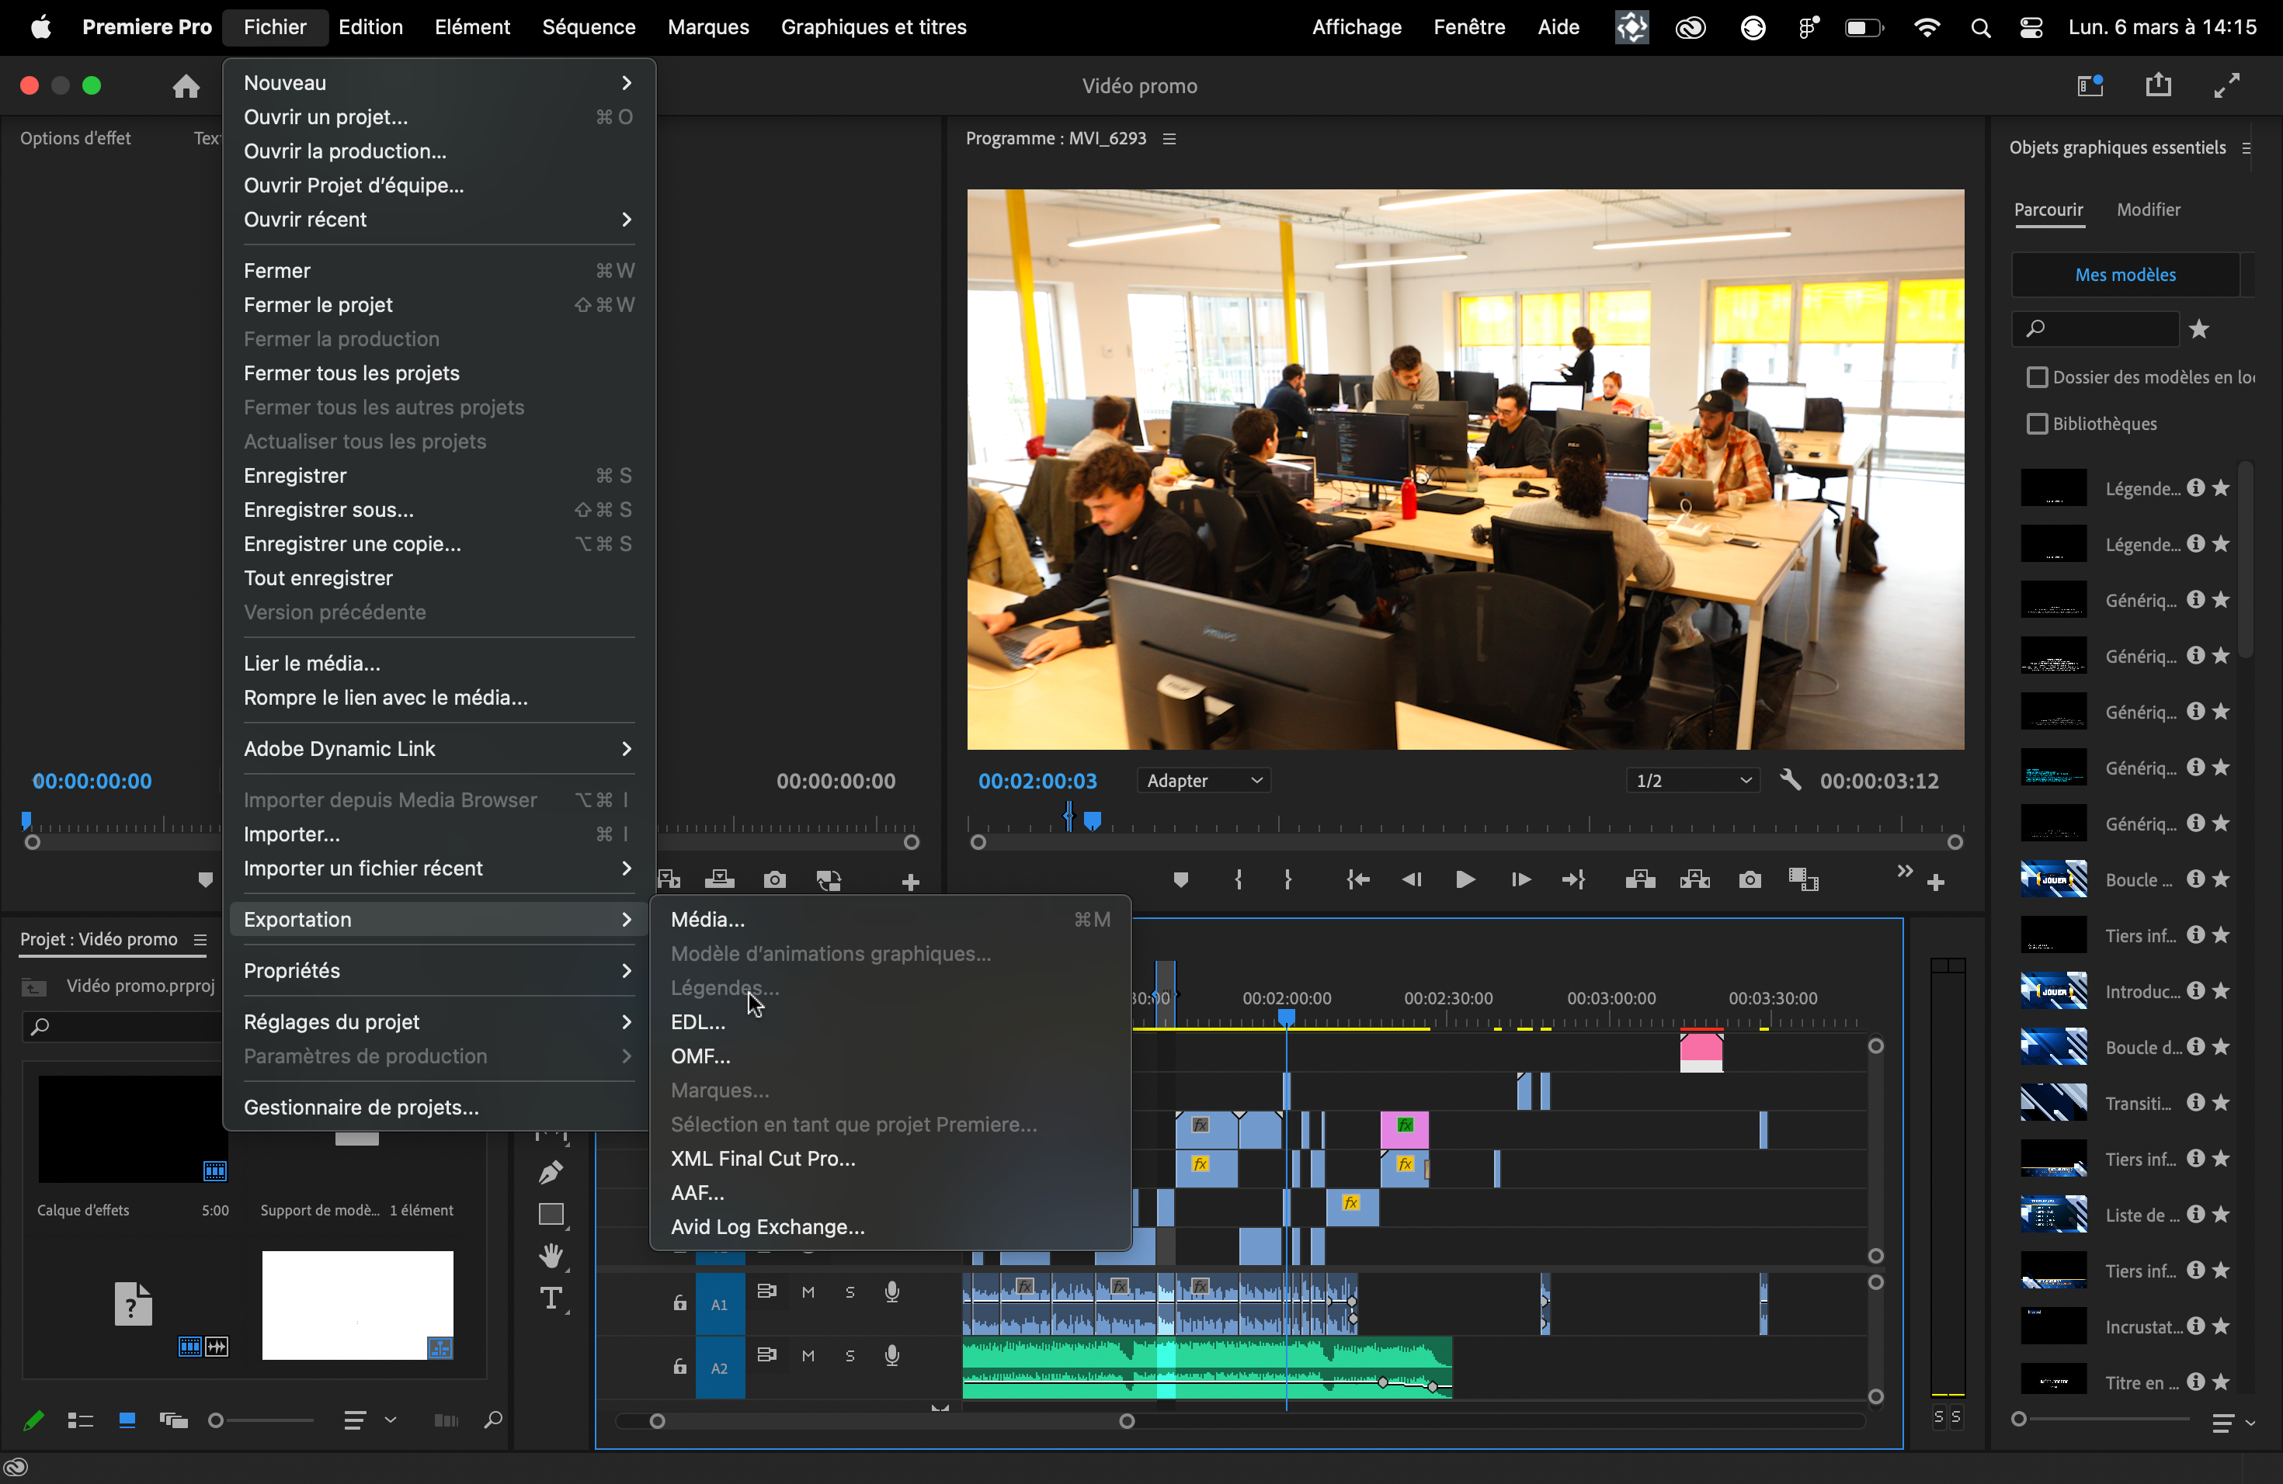The image size is (2283, 1484).
Task: Click the Mes modèles button
Action: coord(2125,275)
